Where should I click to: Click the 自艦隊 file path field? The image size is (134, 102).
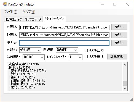point(64,27)
